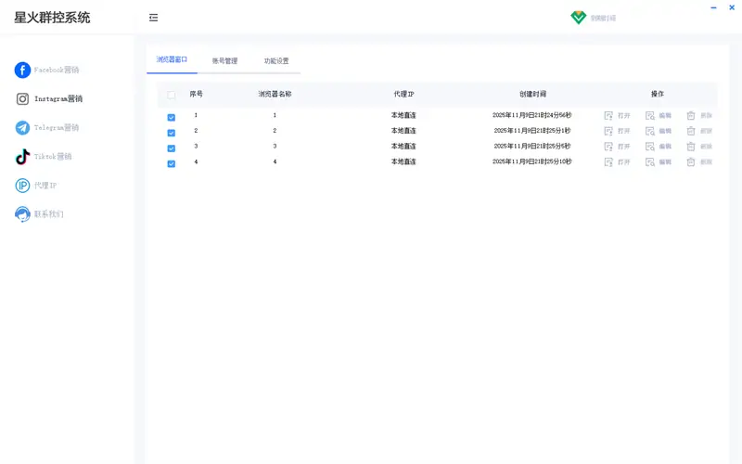Open Facebook营销 in the sidebar

coord(47,71)
